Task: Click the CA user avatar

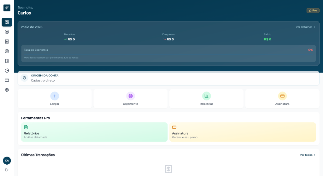Action: tap(7, 161)
